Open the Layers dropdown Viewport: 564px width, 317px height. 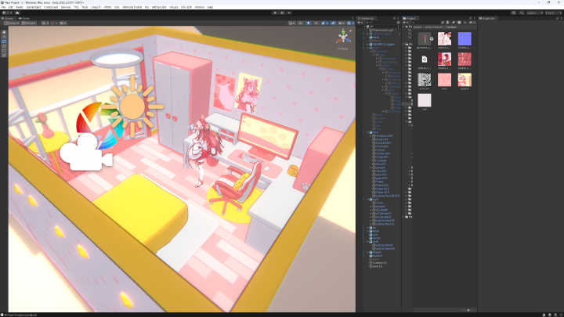point(535,13)
